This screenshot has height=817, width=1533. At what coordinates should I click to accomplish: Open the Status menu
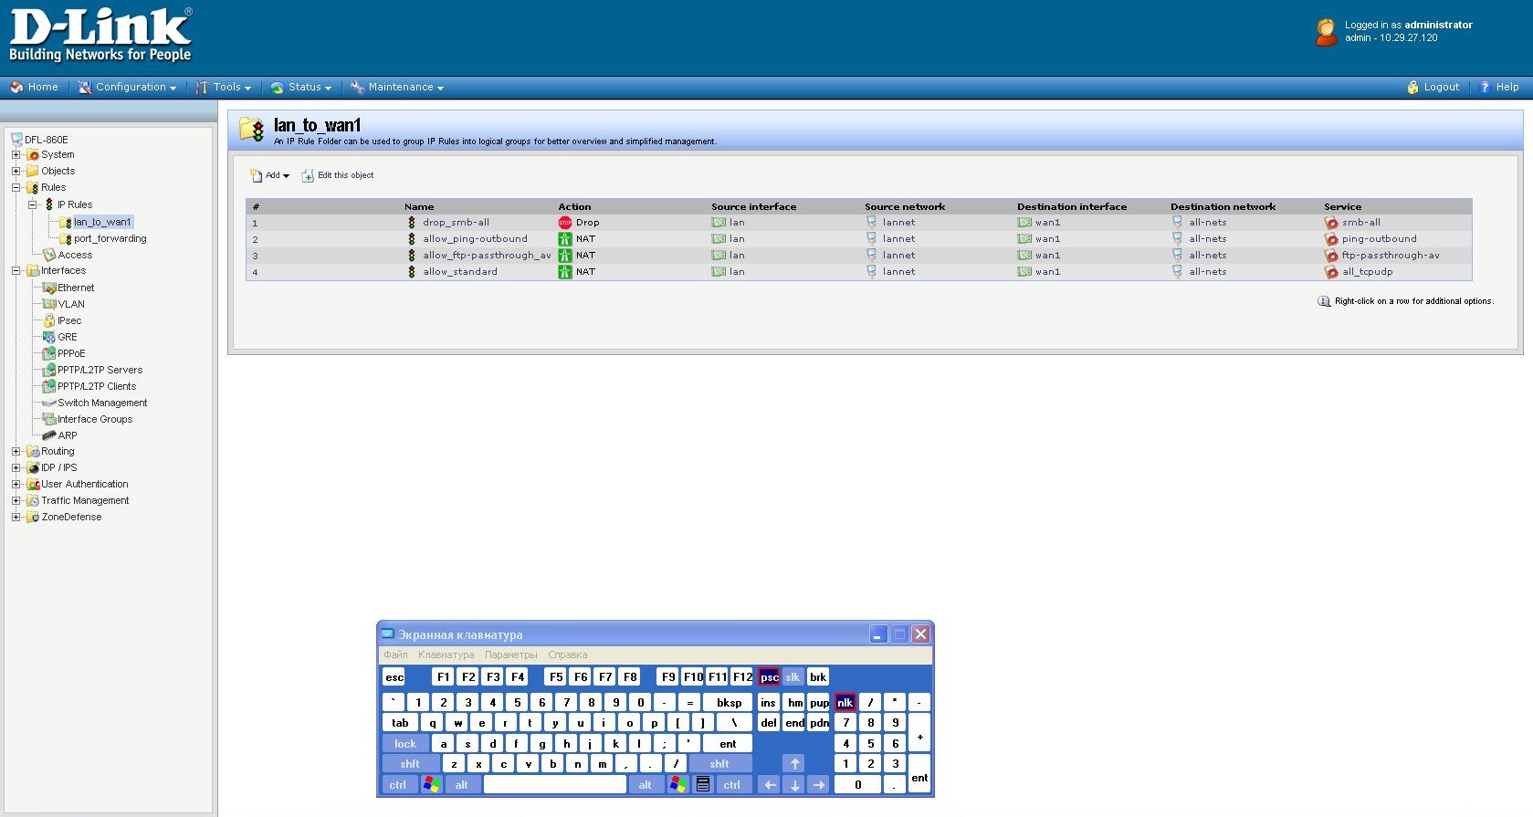click(x=310, y=88)
